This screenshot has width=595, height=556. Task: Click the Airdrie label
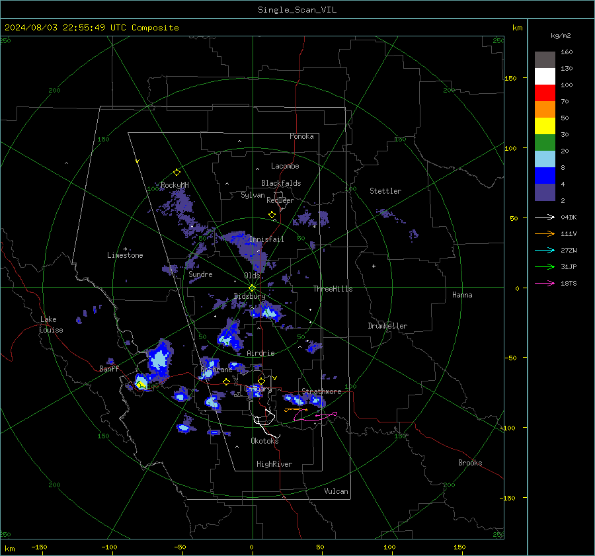pos(260,353)
